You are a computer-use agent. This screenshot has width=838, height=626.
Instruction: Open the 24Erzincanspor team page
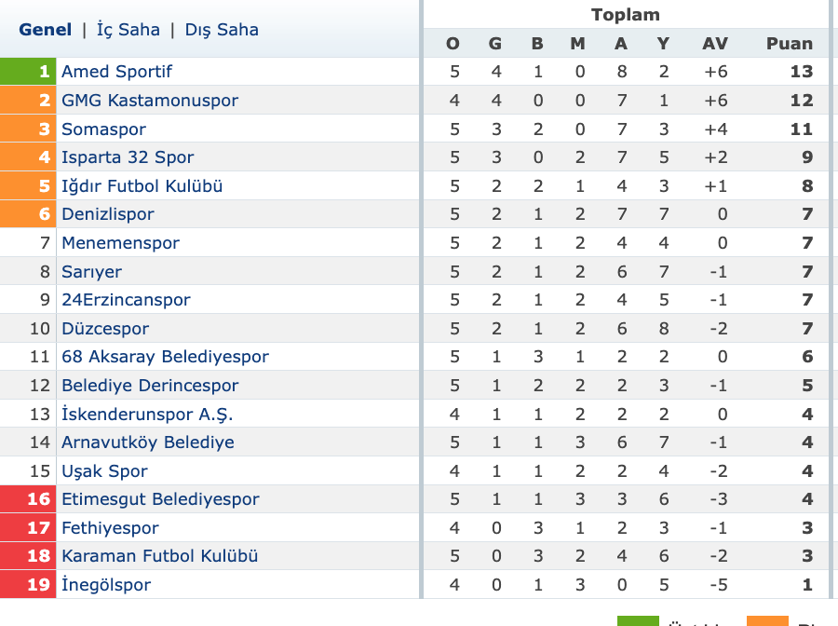pyautogui.click(x=126, y=300)
